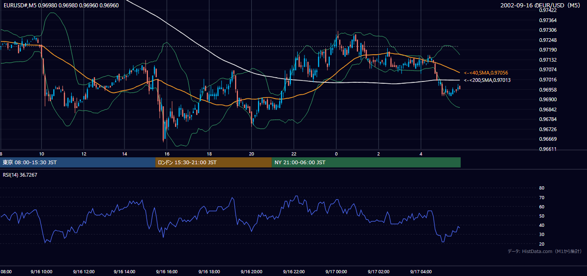
Task: Click the 9/16 14:00 bottom time label
Action: [x=124, y=272]
